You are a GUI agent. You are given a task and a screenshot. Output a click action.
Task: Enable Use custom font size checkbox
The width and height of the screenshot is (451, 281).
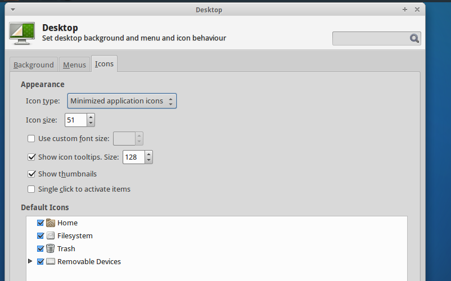tap(31, 138)
